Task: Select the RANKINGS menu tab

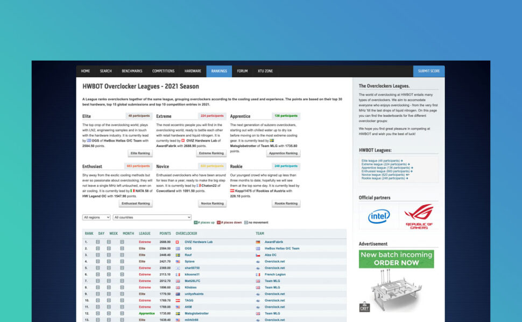Action: point(219,71)
